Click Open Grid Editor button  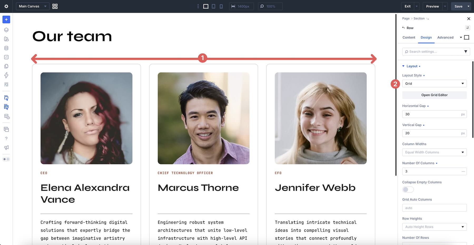tap(434, 95)
